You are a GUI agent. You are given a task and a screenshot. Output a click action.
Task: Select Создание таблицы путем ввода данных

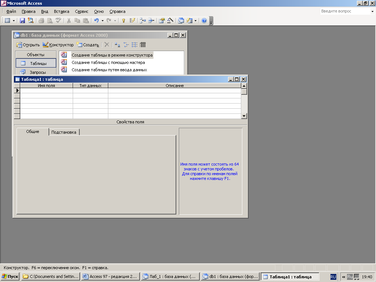(109, 70)
